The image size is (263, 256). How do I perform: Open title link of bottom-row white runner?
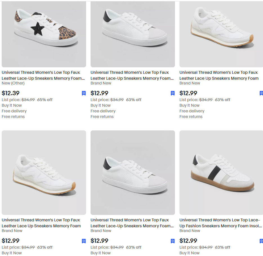pos(41,223)
